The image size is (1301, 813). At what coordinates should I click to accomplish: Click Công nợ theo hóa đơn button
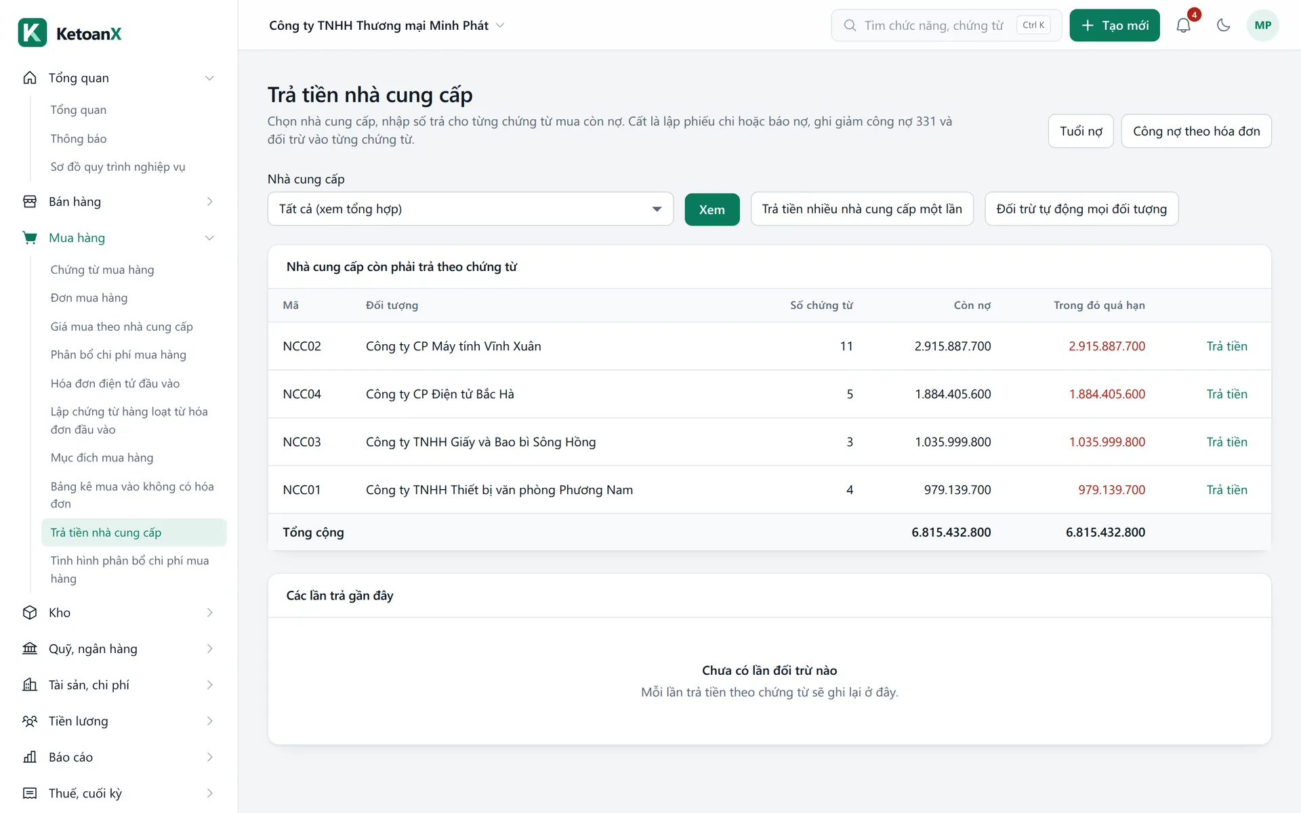(x=1196, y=131)
